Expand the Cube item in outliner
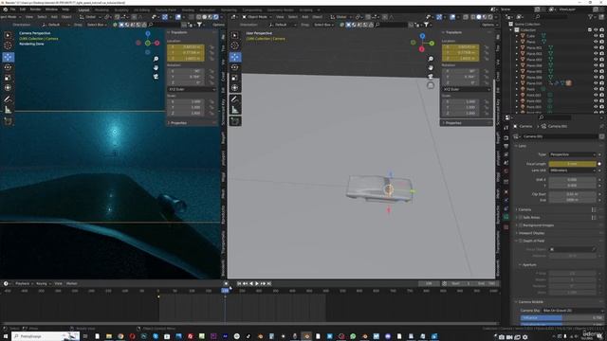 [x=517, y=36]
